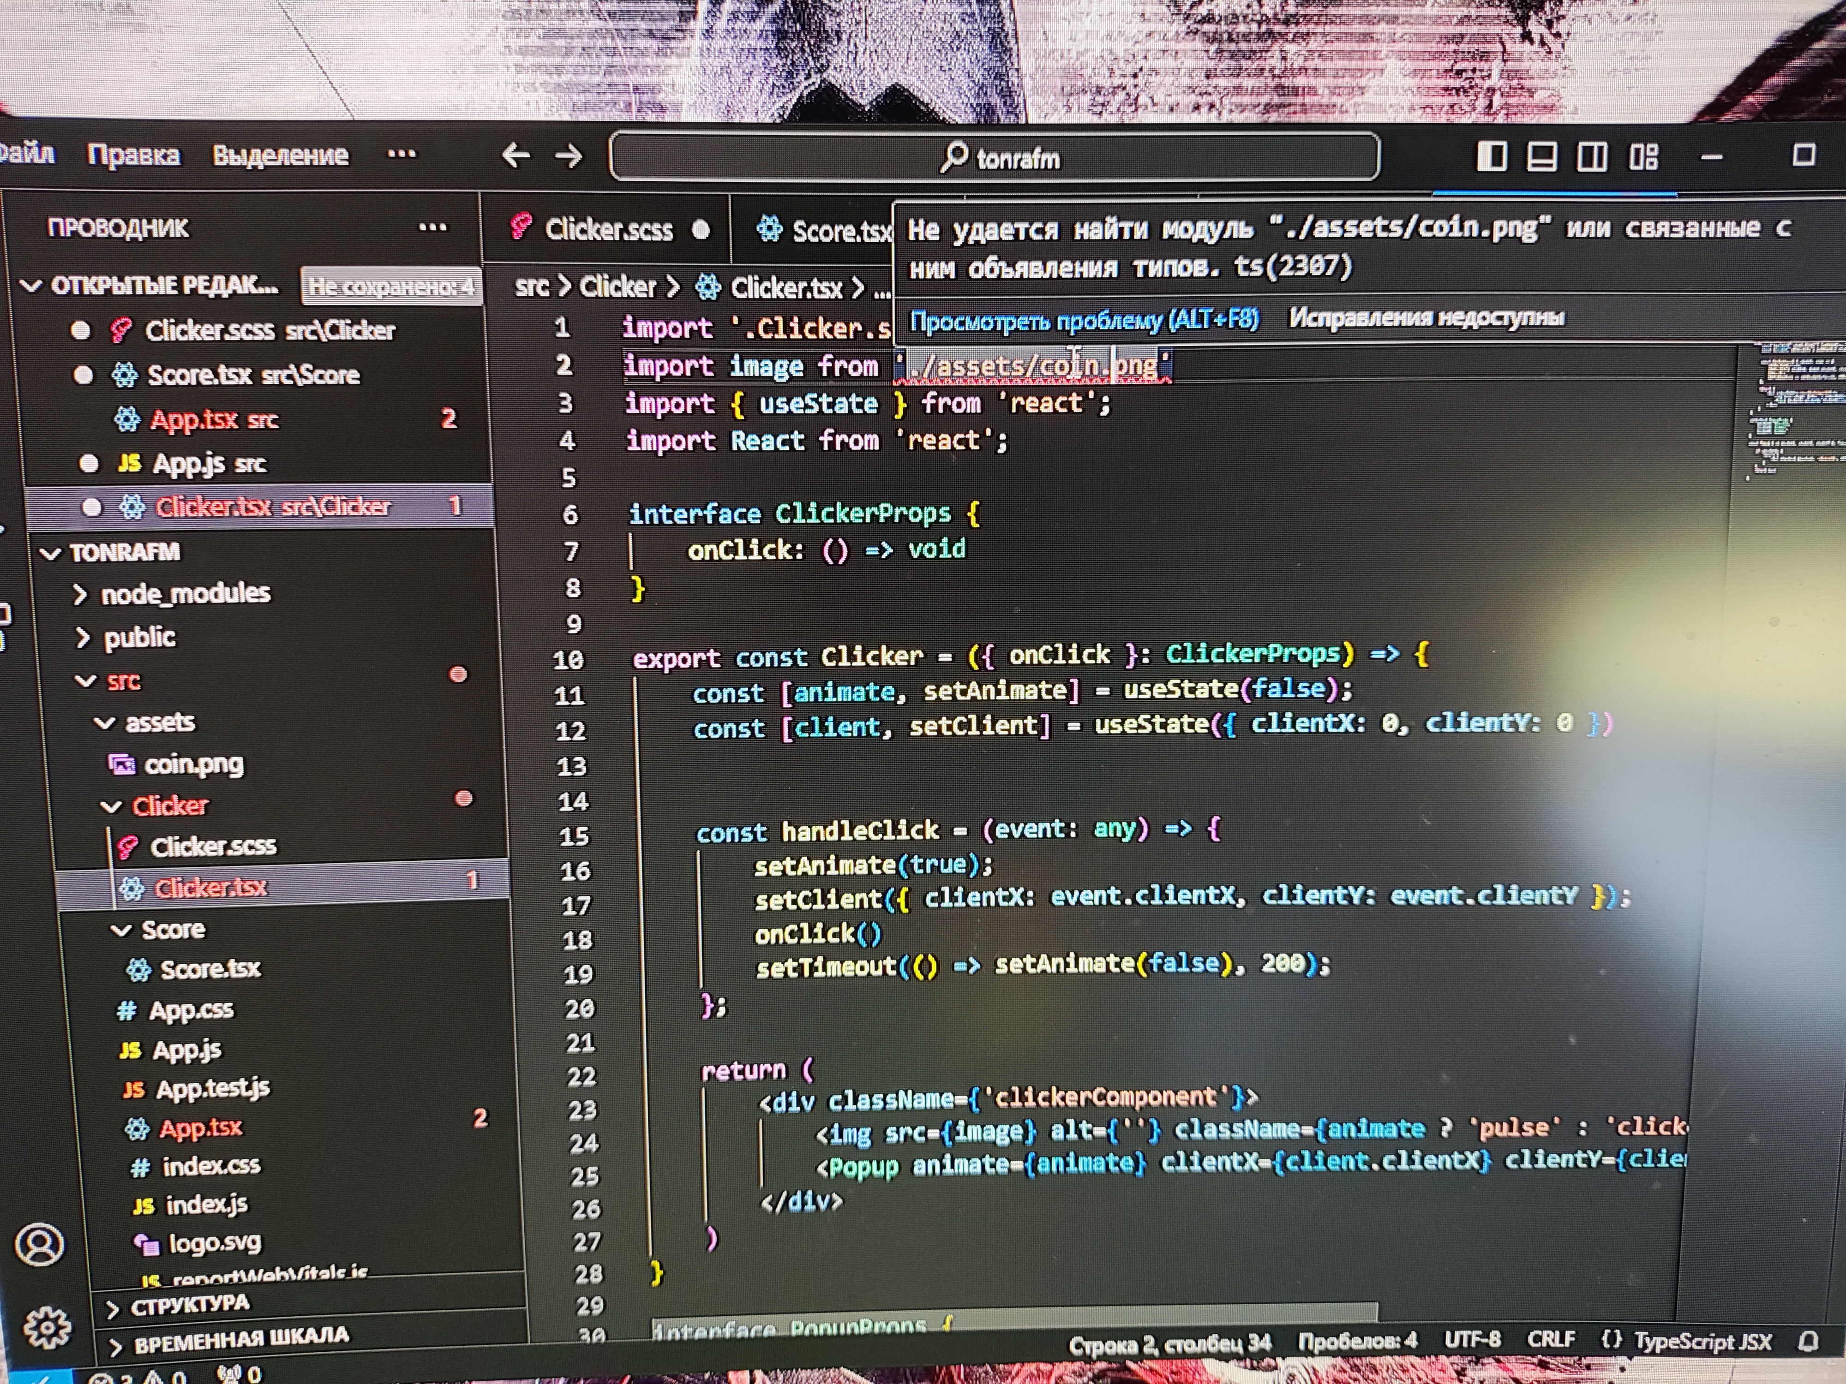
Task: Switch to Clicker.scss editor tab
Action: [607, 229]
